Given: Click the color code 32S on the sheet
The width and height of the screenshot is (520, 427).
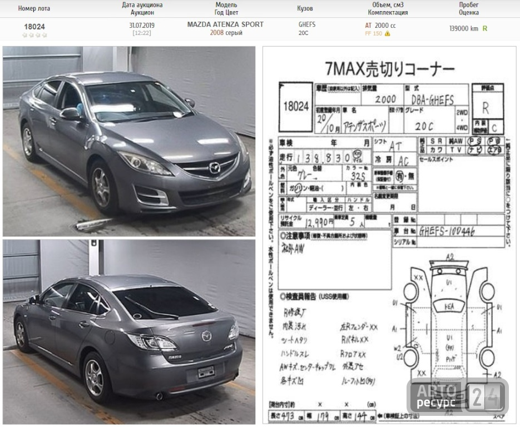Looking at the screenshot, I should tap(358, 176).
